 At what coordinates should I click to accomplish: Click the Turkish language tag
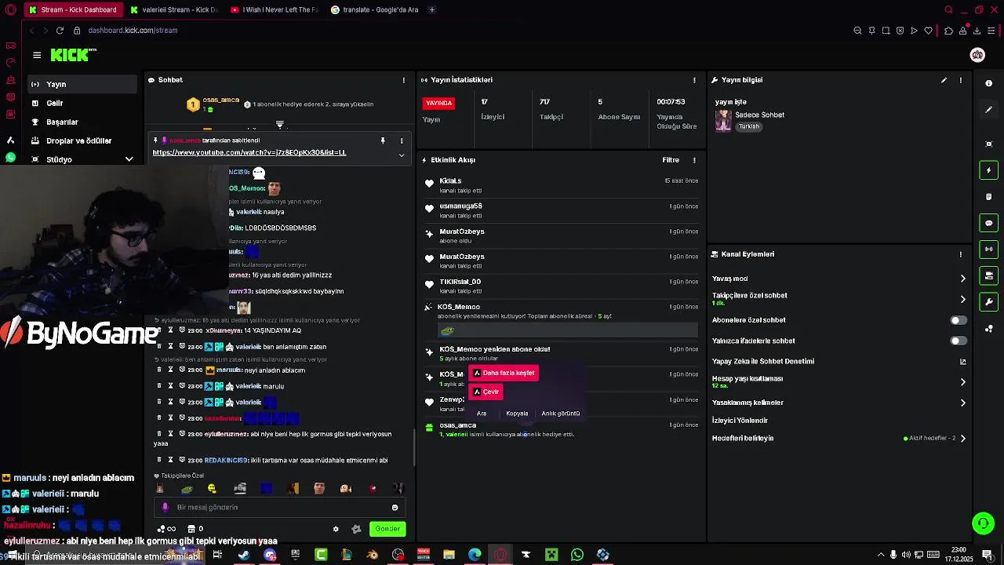point(749,126)
